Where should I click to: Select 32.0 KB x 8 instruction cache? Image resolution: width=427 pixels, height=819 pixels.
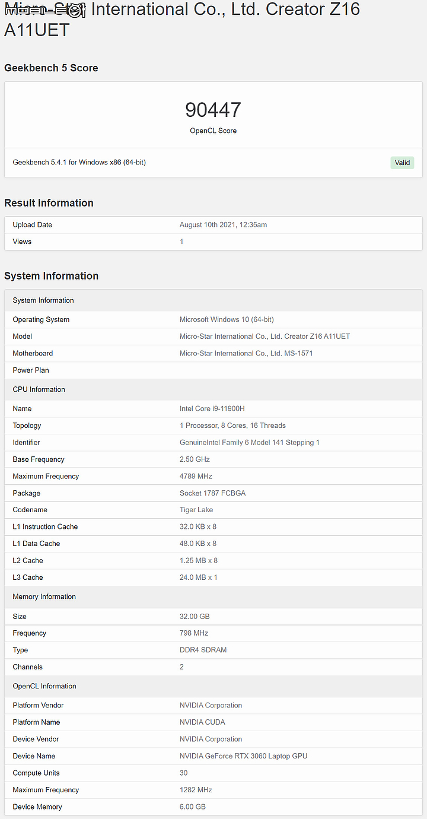pos(198,527)
